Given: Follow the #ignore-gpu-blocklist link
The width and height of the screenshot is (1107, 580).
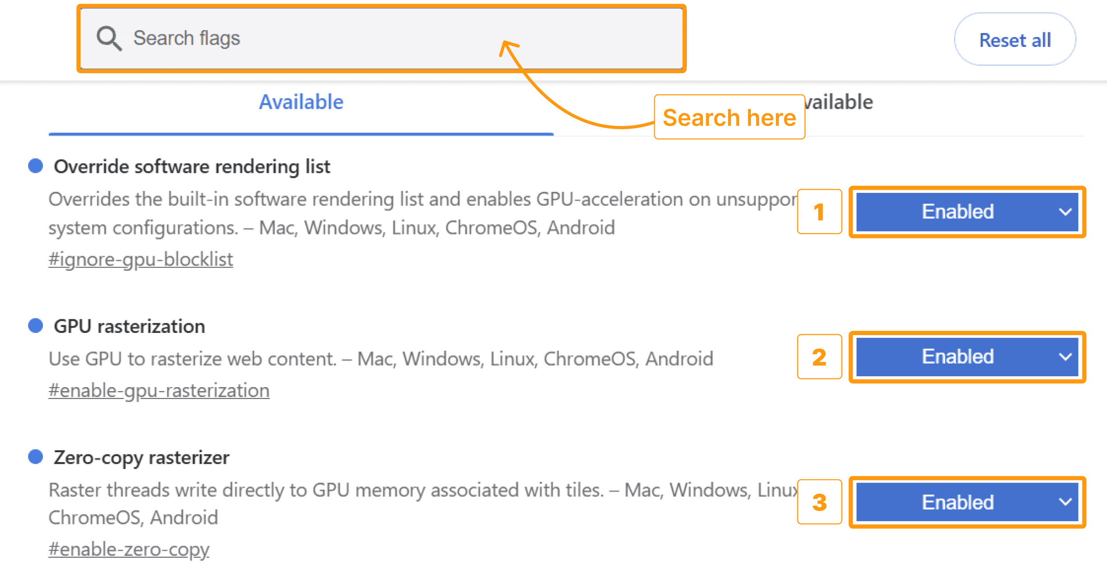Looking at the screenshot, I should click(141, 259).
